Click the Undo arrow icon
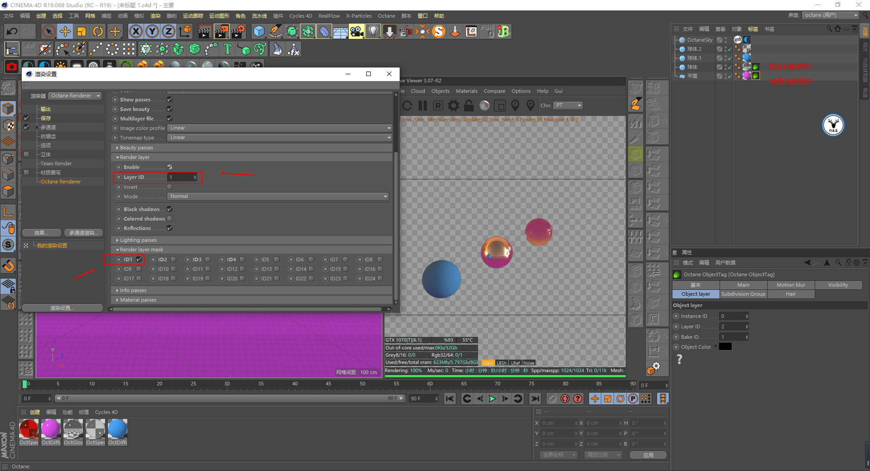This screenshot has height=471, width=870. point(12,31)
